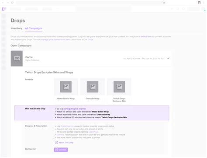Click the Water Bottle Wrap reward image
Screen dimensions: 207x158
tap(66, 87)
